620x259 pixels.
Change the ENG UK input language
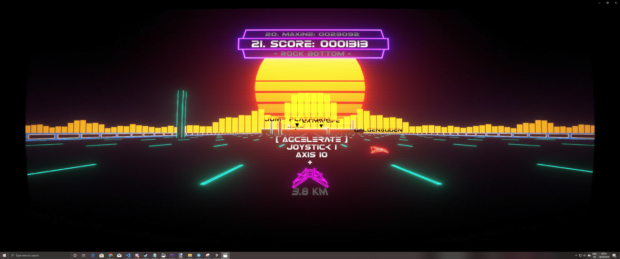594,255
